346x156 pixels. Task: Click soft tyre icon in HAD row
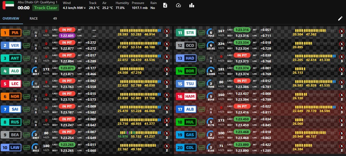[x=342, y=57]
